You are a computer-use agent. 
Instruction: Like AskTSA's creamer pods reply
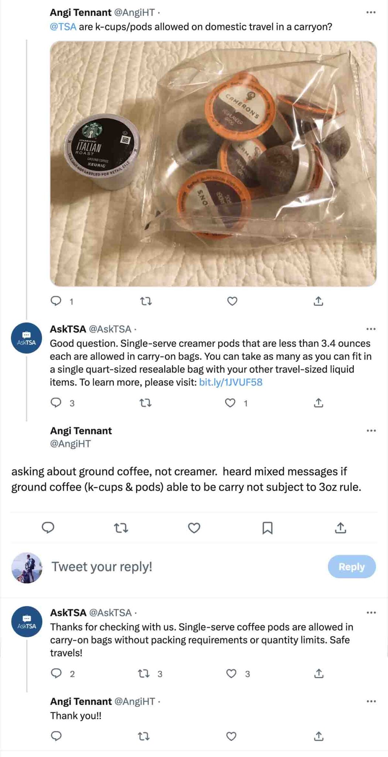coord(230,403)
